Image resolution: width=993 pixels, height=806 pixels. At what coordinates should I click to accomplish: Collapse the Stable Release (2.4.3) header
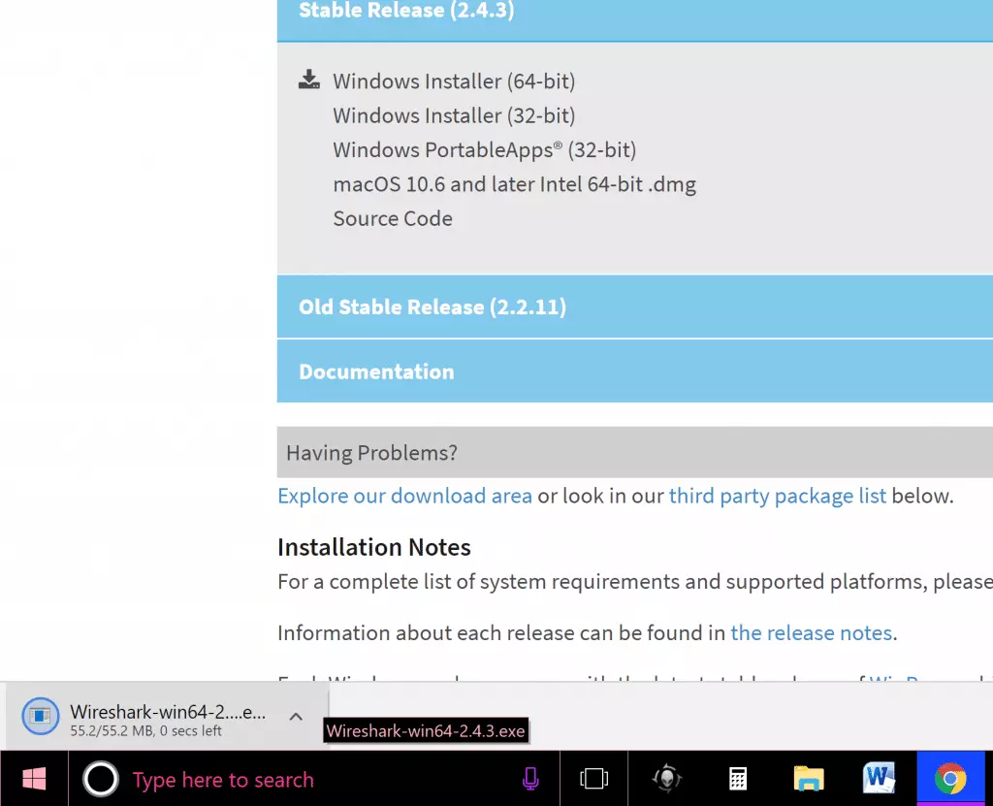point(406,12)
